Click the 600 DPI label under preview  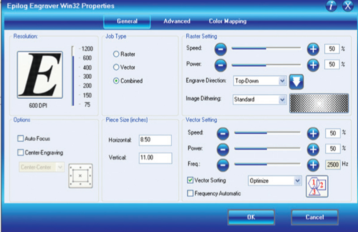pyautogui.click(x=38, y=105)
